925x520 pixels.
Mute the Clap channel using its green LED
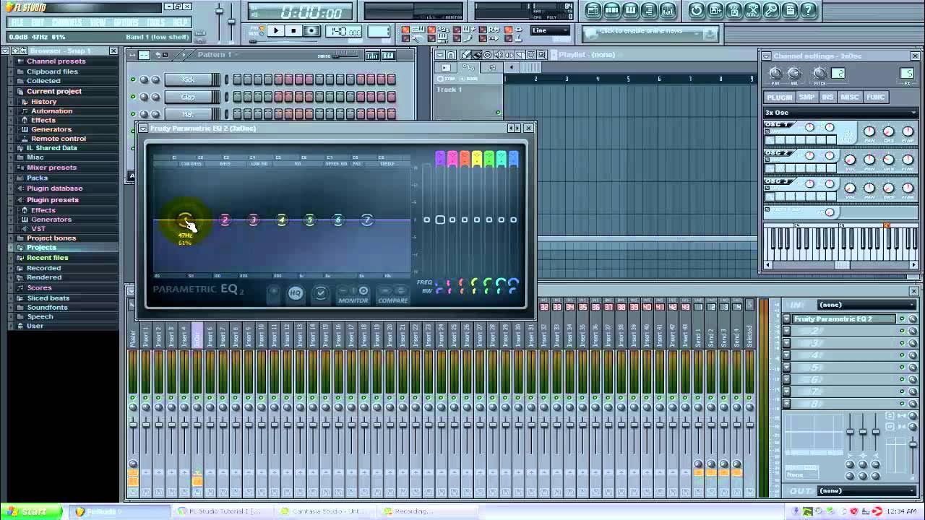point(133,97)
